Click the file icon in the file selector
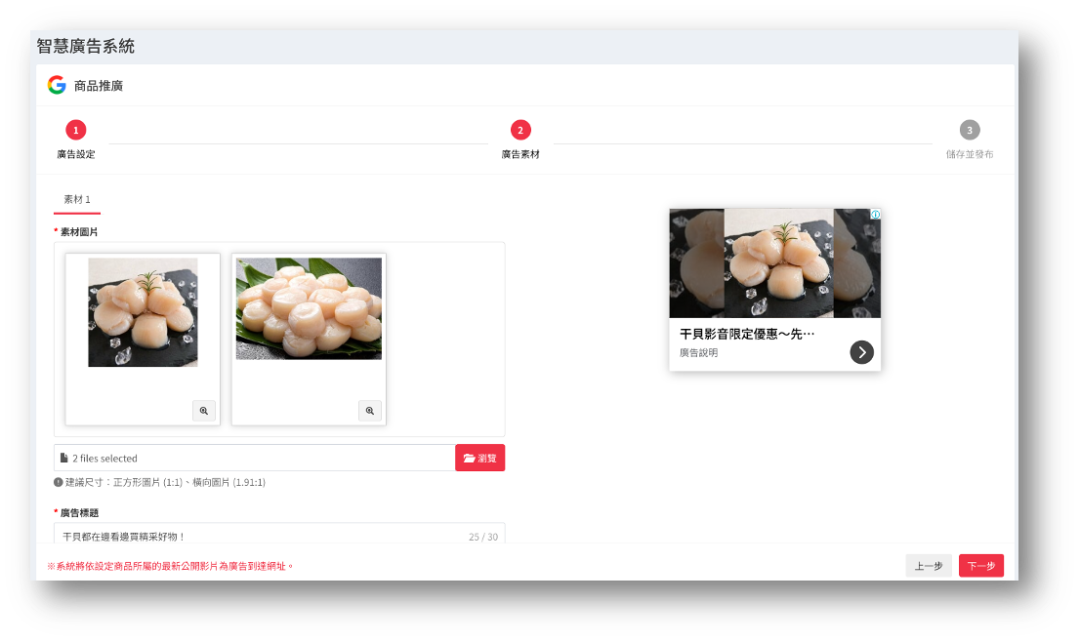1080x642 pixels. 64,459
